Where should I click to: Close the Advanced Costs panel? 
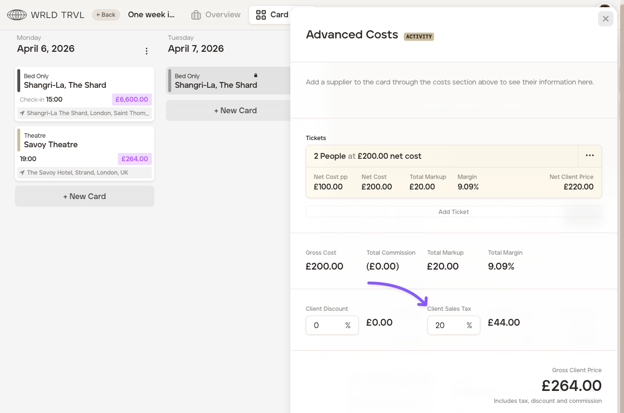[605, 19]
